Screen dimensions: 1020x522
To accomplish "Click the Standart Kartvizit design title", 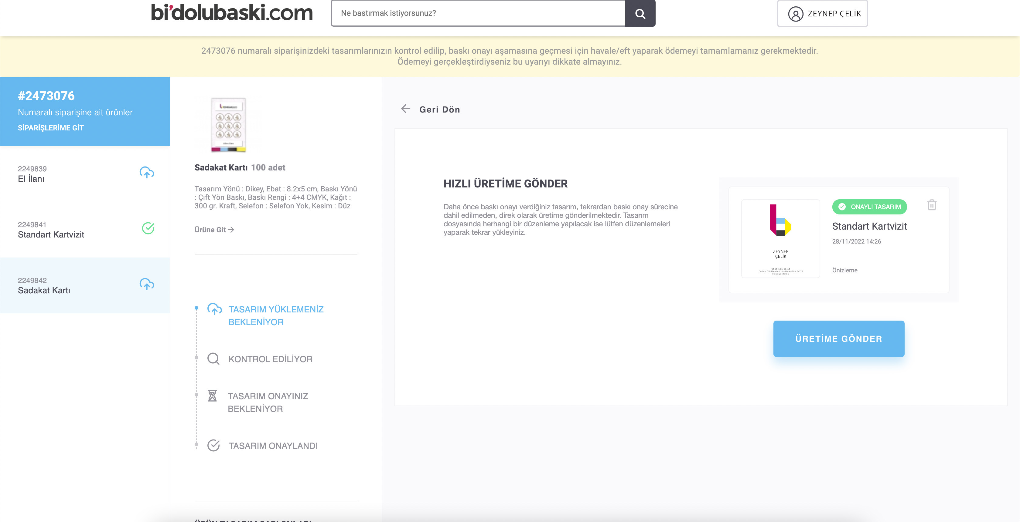I will pos(869,226).
